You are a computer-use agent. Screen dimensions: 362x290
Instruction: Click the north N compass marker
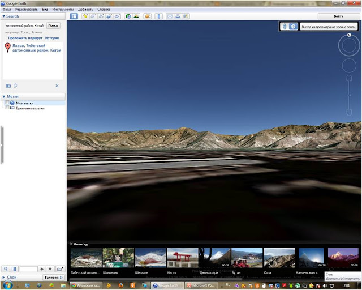point(349,35)
